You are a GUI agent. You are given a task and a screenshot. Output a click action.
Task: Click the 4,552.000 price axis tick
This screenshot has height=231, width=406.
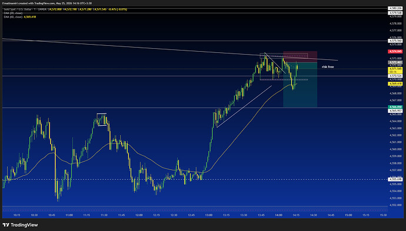(395, 205)
